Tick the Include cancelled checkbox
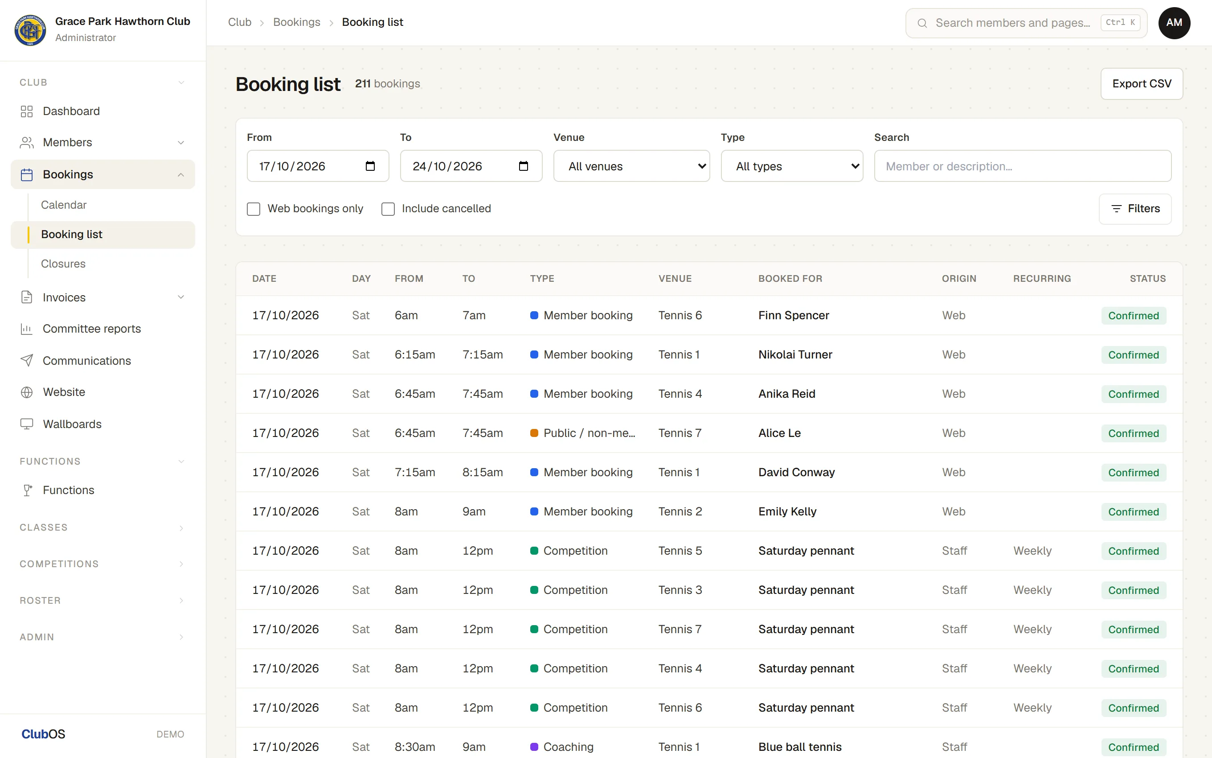 point(388,209)
